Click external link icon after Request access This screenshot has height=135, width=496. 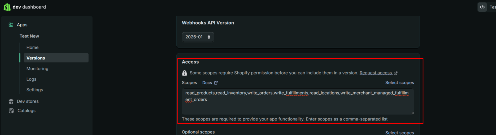click(396, 73)
